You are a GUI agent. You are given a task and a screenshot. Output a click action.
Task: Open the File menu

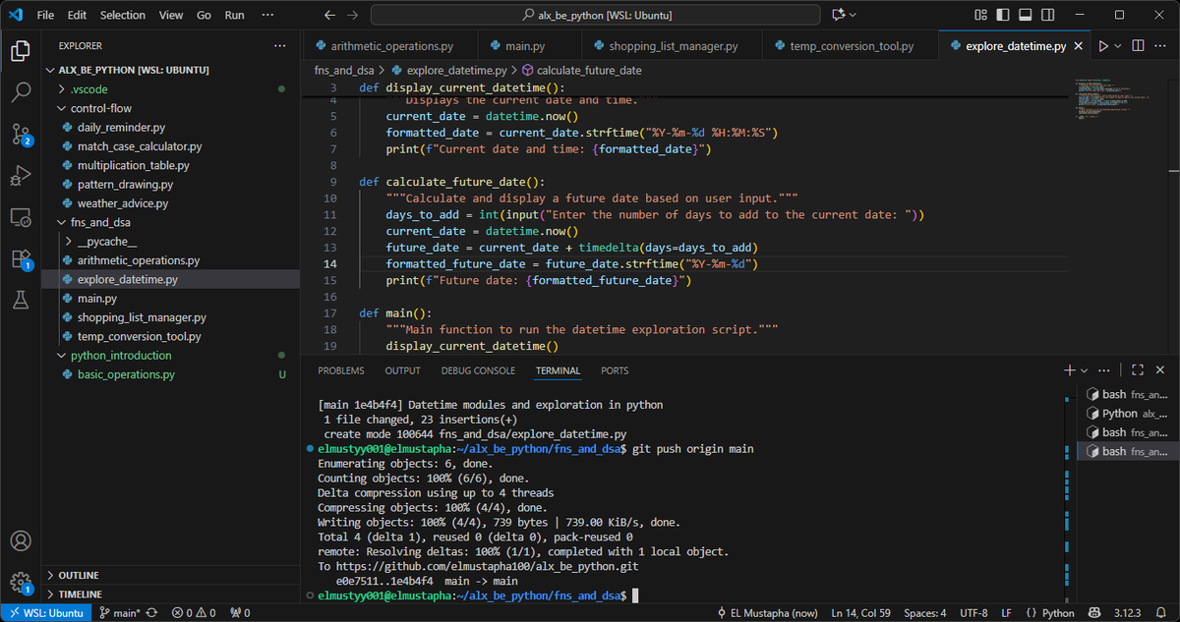(x=45, y=16)
